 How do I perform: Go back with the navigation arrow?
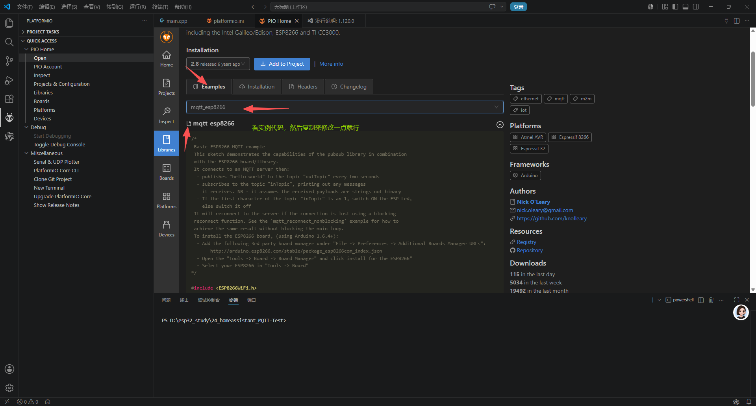coord(254,7)
